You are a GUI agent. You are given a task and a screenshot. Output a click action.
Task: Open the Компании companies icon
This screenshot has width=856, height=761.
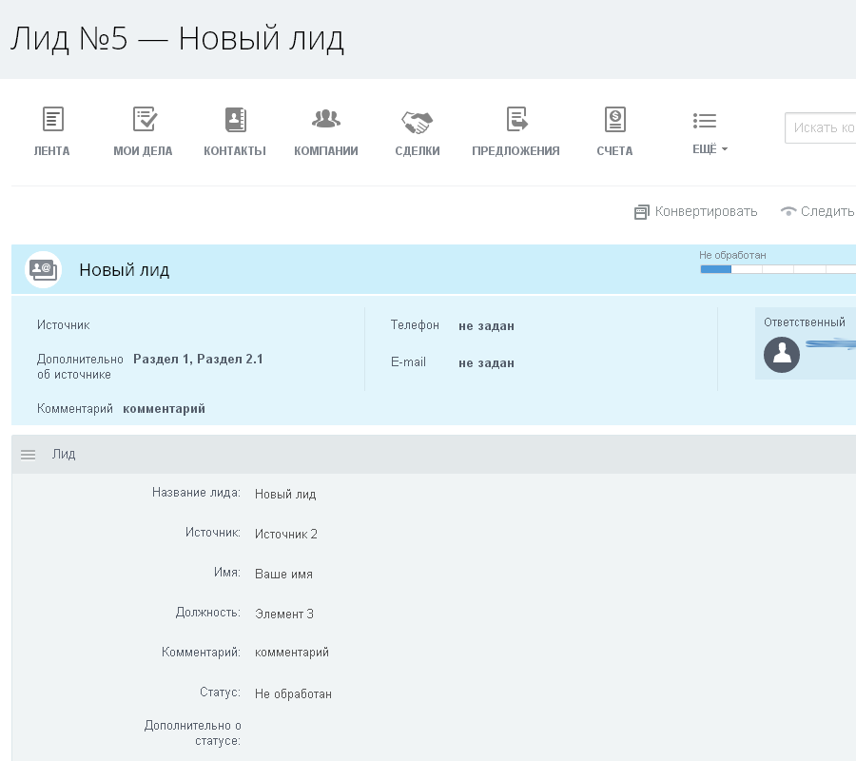(x=325, y=121)
